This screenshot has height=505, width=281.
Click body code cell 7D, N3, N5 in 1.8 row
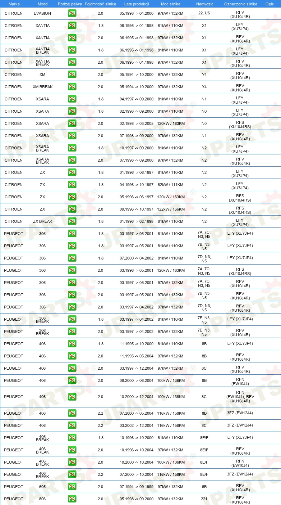pos(204,258)
